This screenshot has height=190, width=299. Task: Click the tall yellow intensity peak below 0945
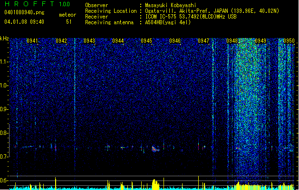[x=155, y=184]
